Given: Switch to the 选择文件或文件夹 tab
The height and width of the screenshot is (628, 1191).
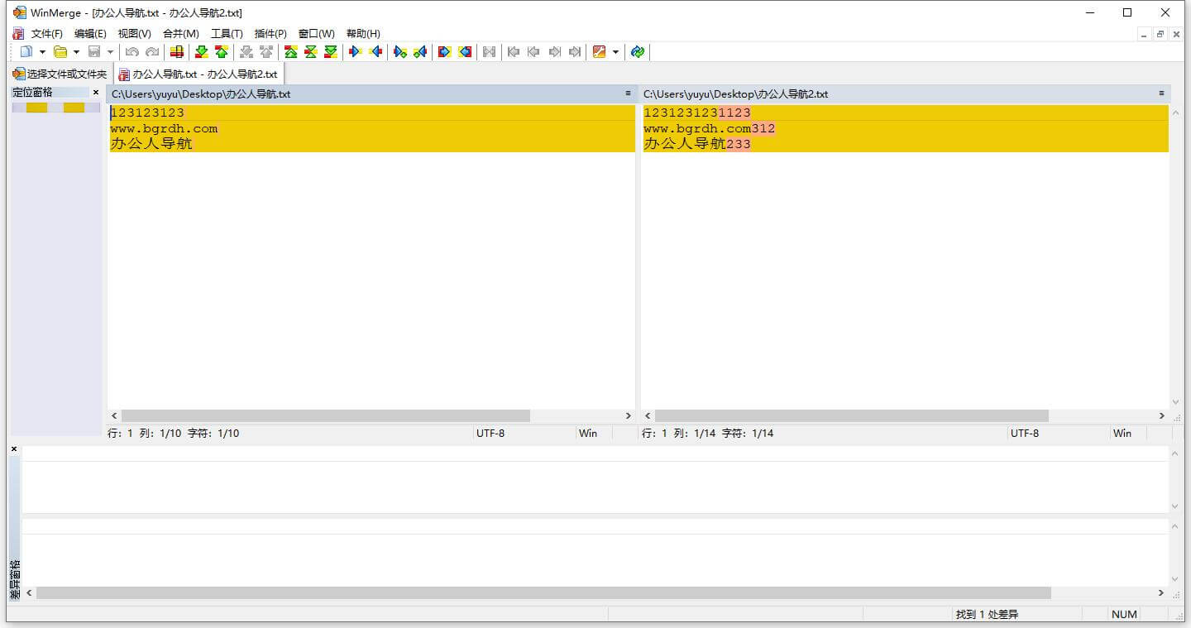Looking at the screenshot, I should (x=60, y=74).
